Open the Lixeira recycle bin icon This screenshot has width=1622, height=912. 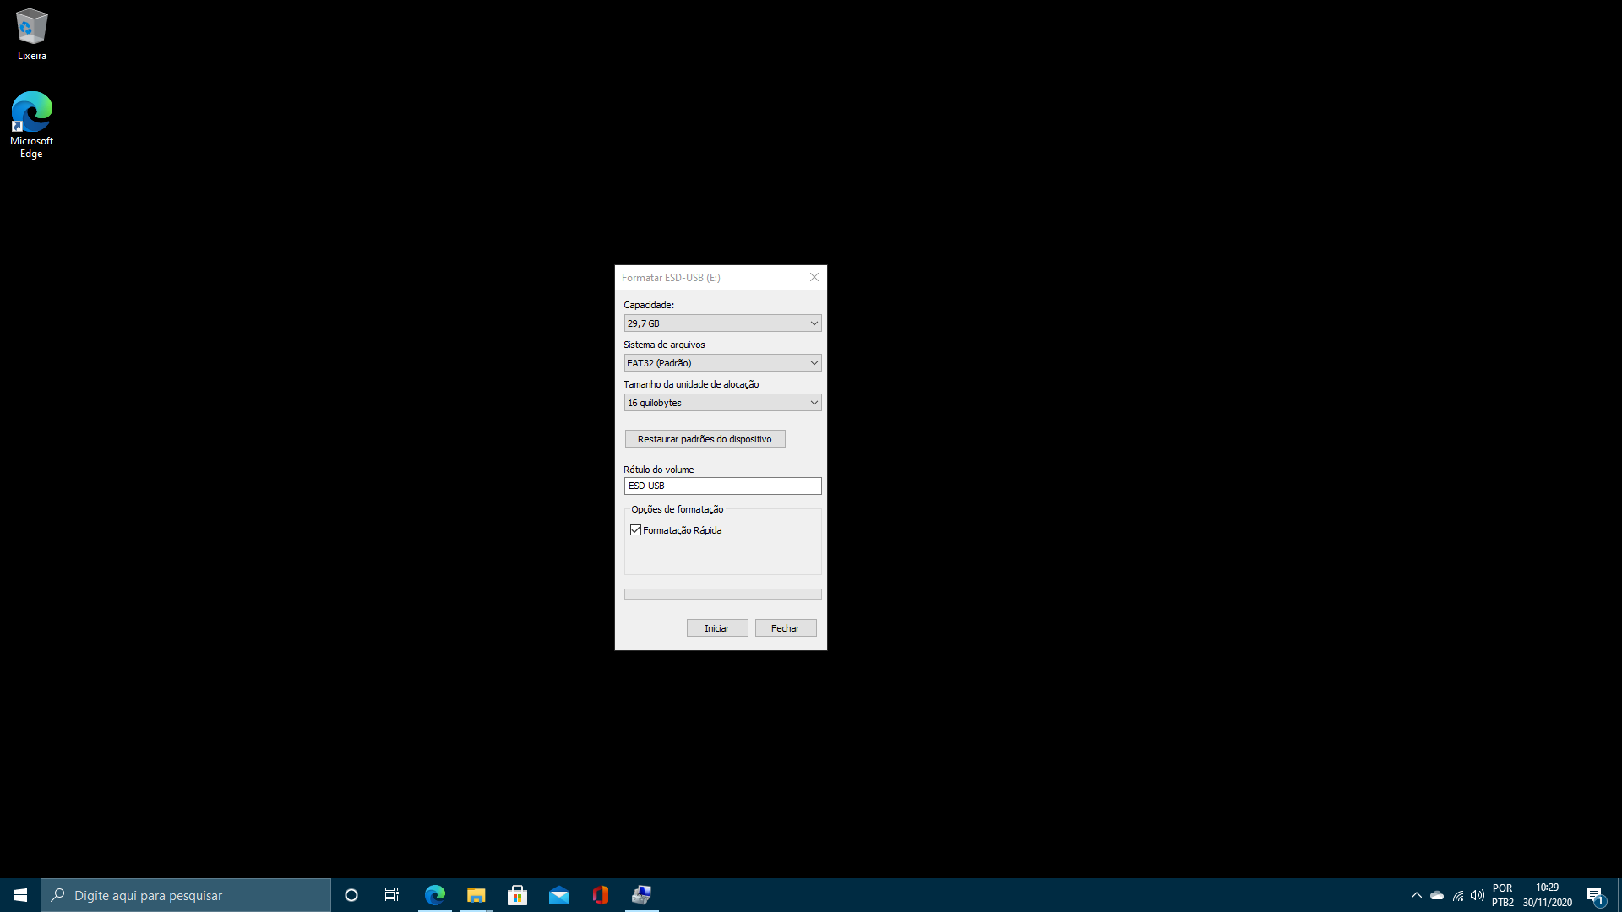point(32,35)
